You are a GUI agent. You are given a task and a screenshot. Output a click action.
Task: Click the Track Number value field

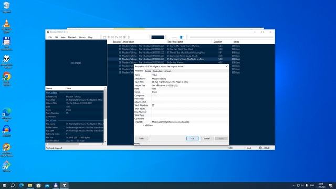[x=190, y=105]
